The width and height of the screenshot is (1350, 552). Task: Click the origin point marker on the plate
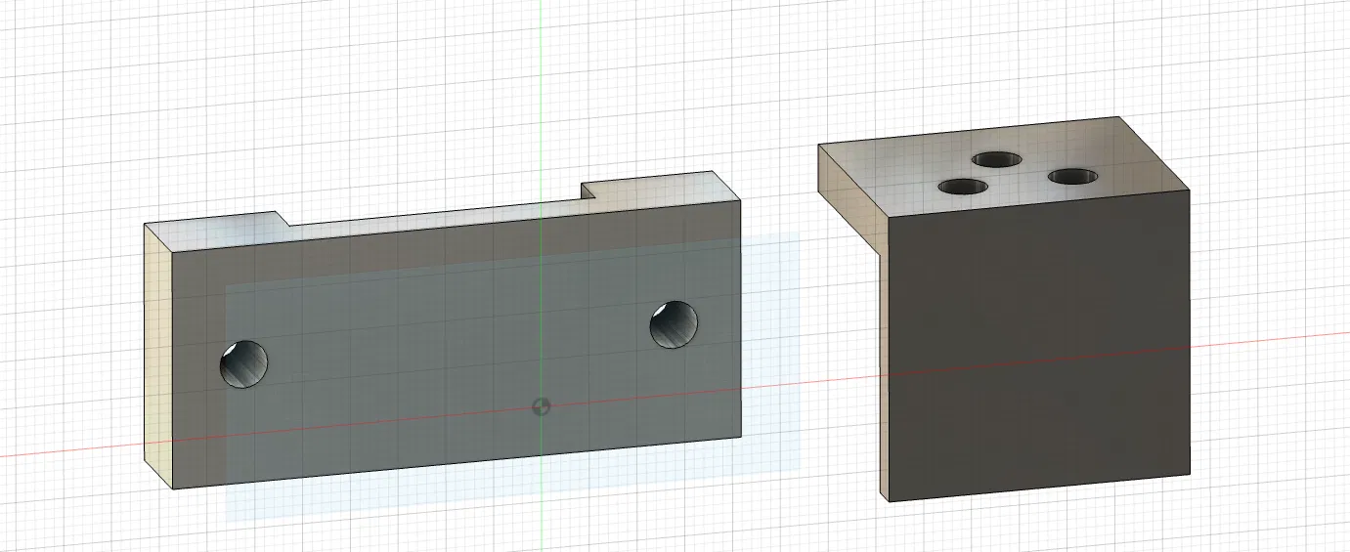(x=541, y=405)
